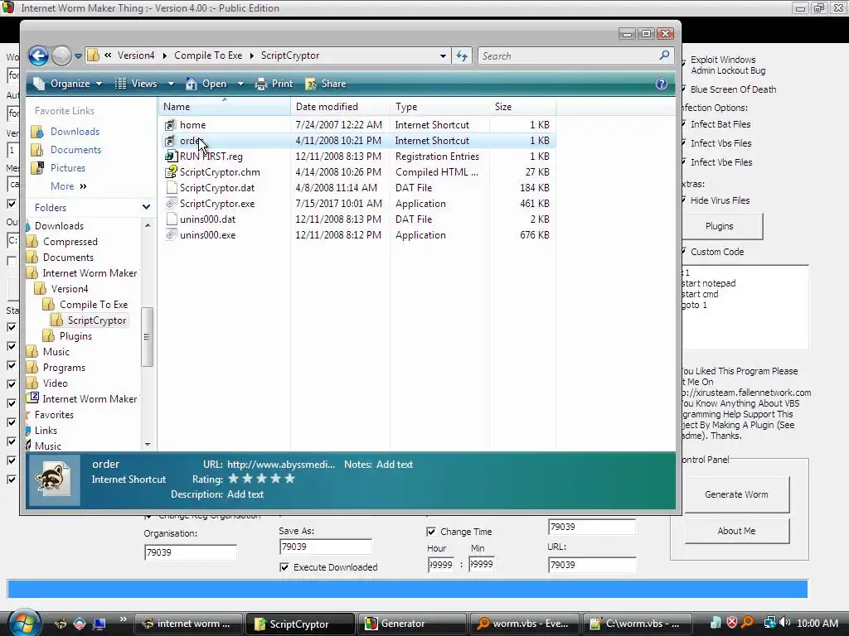
Task: Switch to Generator taskbar button
Action: coord(414,624)
